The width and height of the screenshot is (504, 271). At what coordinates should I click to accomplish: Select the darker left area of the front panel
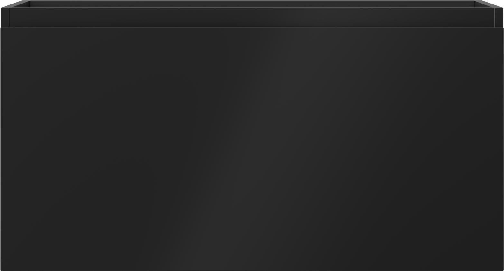click(x=80, y=149)
